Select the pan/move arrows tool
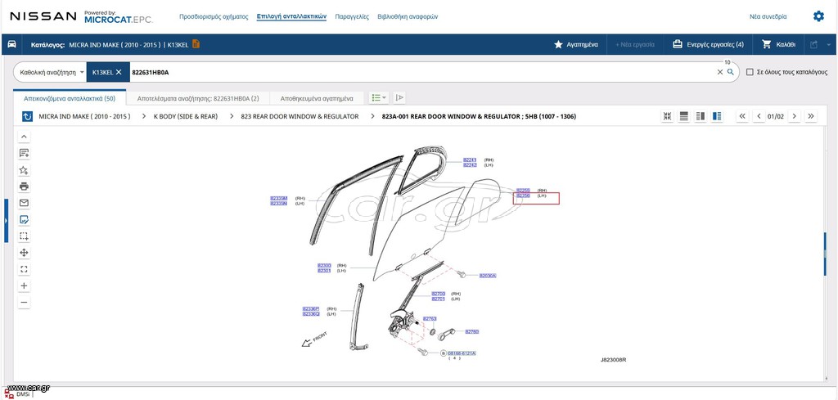The width and height of the screenshot is (838, 400). [x=24, y=253]
